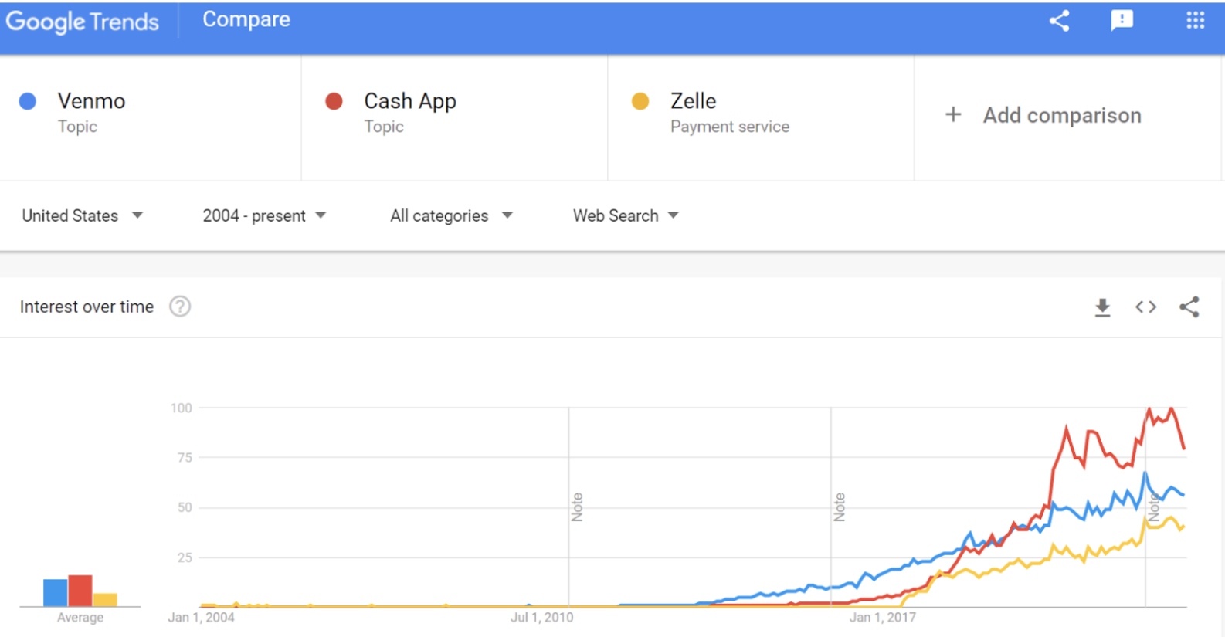Click the red Cash App average bar
Viewport: 1225px width, 637px height.
pos(80,591)
